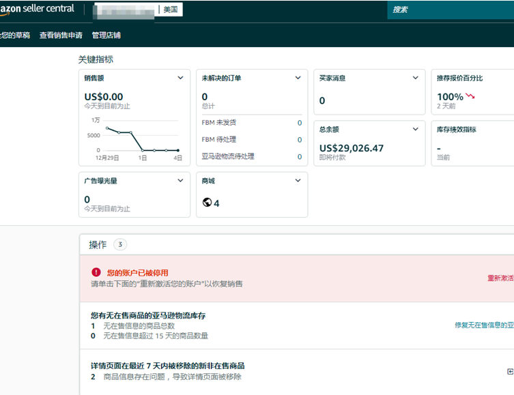Click the icon right of 详情页面 row
The image size is (514, 395).
tap(510, 371)
